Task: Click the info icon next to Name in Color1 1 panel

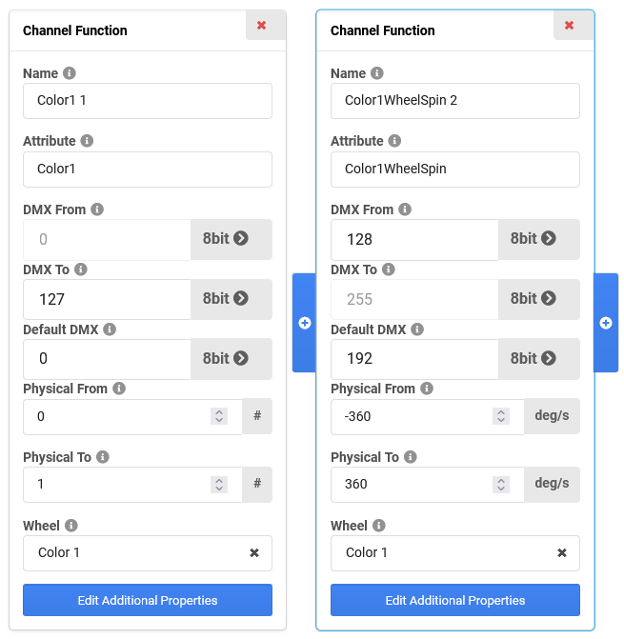Action: tap(70, 73)
